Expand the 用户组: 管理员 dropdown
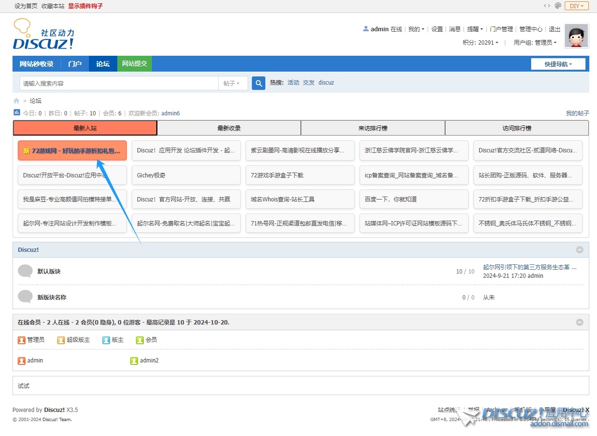597x436 pixels. pos(535,42)
